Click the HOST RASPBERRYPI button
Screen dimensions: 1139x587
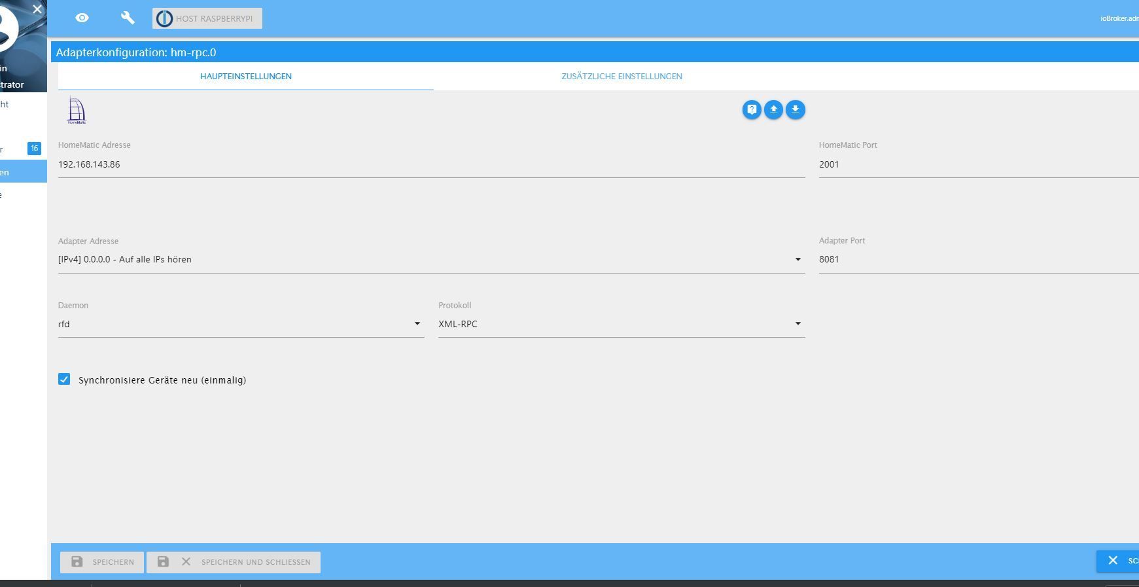tap(207, 18)
